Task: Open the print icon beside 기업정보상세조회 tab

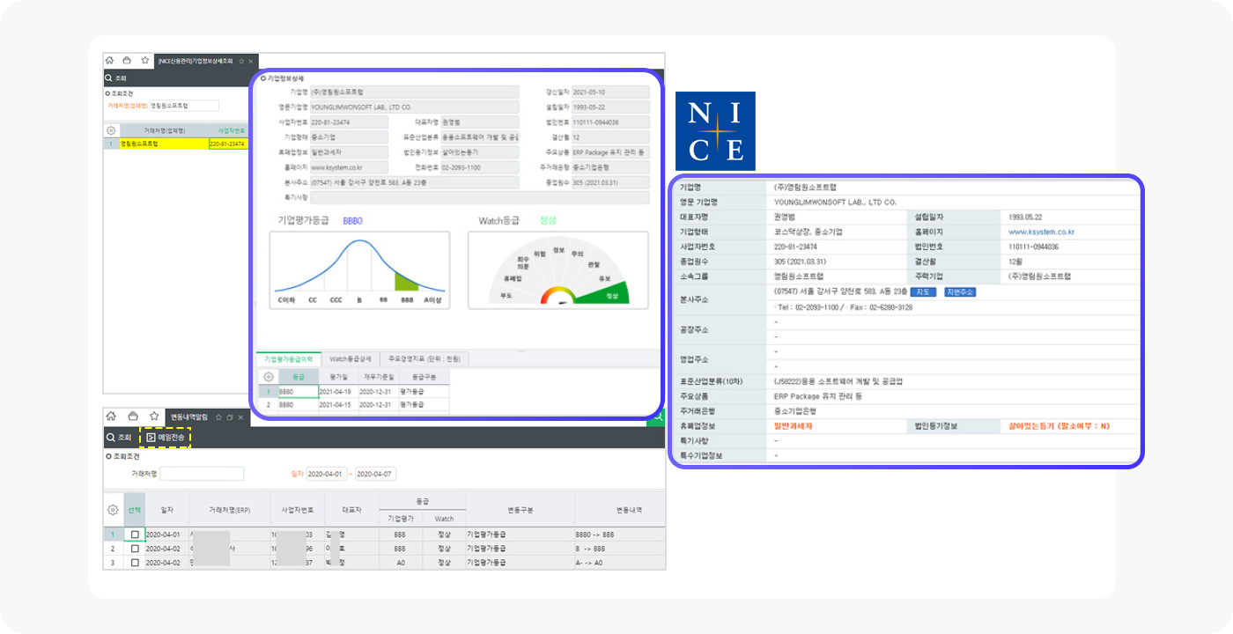Action: pyautogui.click(x=127, y=61)
